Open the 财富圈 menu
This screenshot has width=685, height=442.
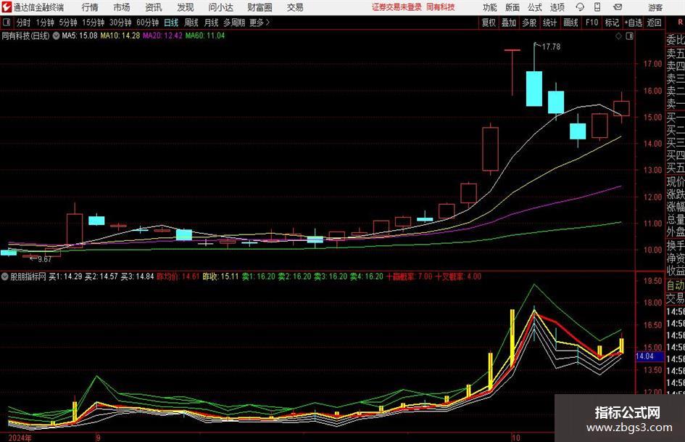(x=260, y=7)
